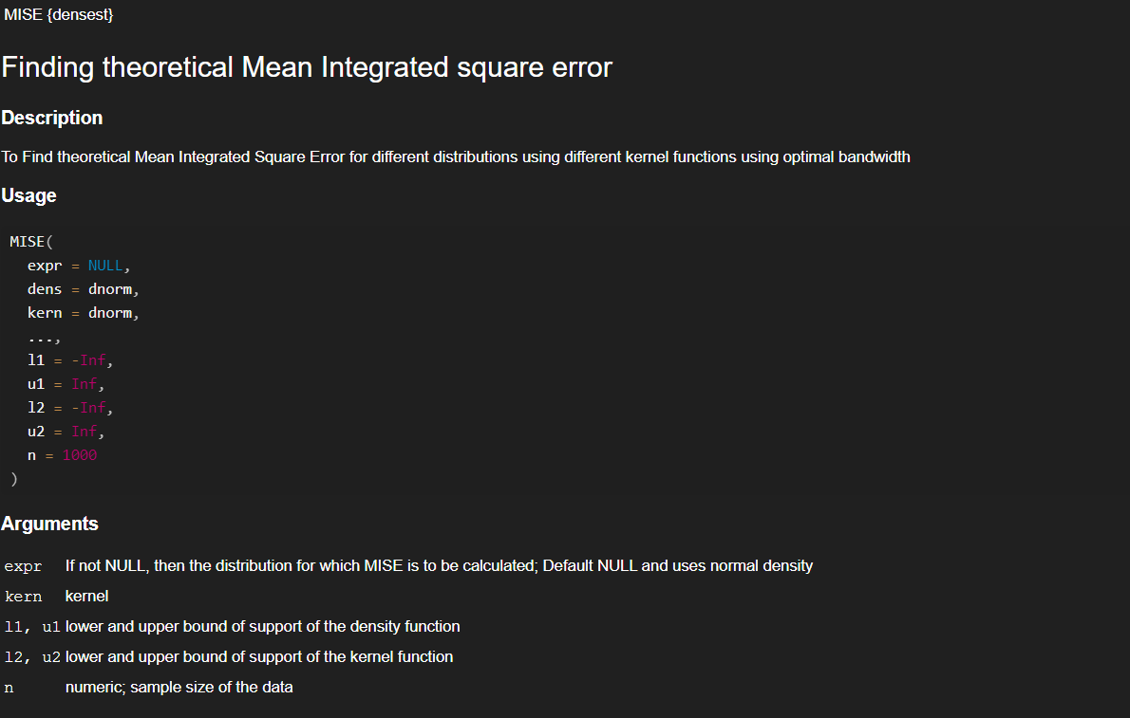Click the "kern = dnorm" code line

(84, 313)
